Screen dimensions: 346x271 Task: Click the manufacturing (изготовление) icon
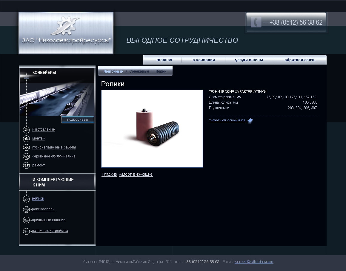tap(26, 130)
